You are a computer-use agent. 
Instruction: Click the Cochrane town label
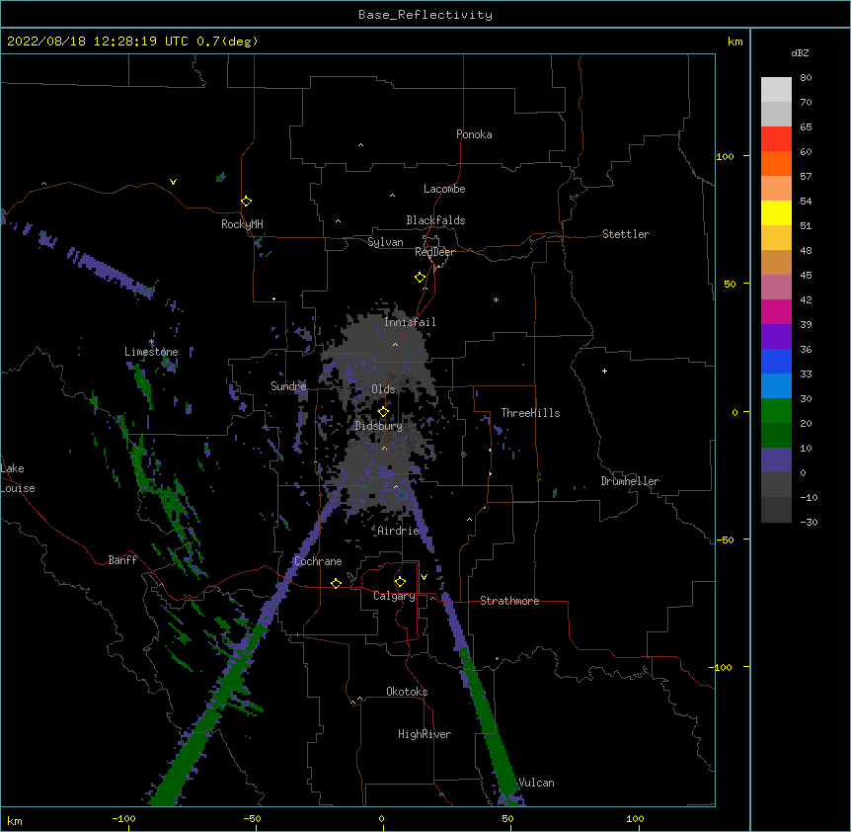[318, 561]
